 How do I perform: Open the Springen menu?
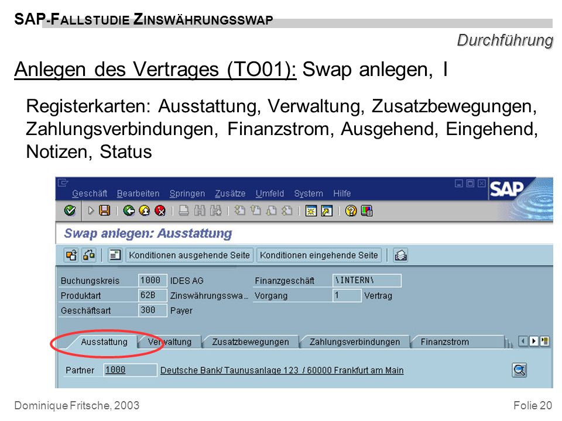coord(187,194)
